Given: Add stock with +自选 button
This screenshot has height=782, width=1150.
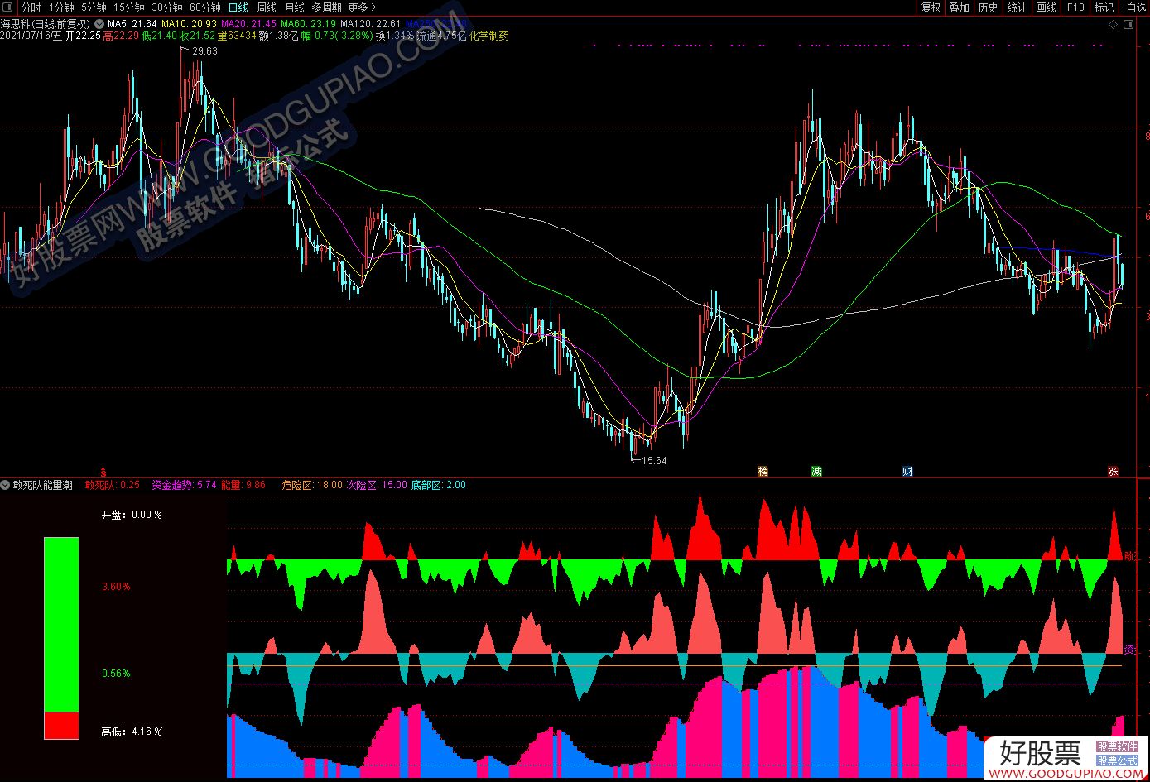Looking at the screenshot, I should pyautogui.click(x=1134, y=7).
